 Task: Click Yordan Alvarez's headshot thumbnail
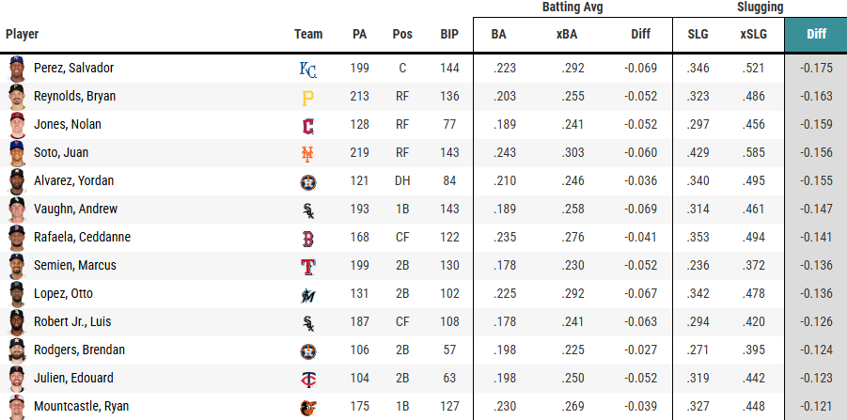17,181
